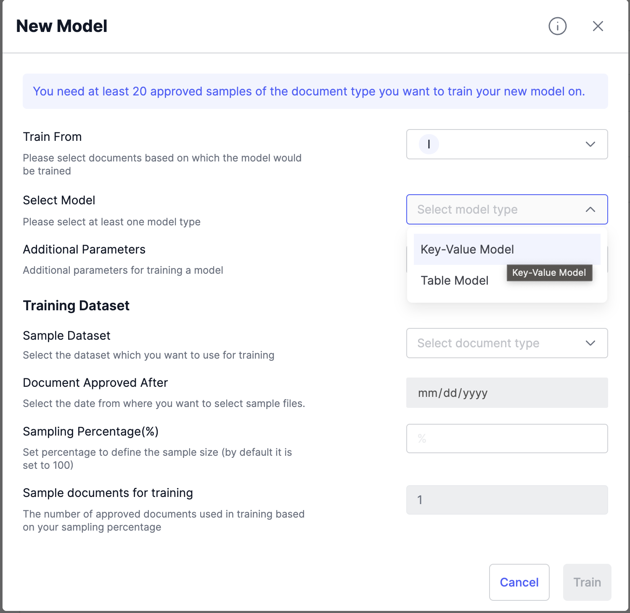The height and width of the screenshot is (613, 630).
Task: Click the Train button
Action: [x=587, y=582]
